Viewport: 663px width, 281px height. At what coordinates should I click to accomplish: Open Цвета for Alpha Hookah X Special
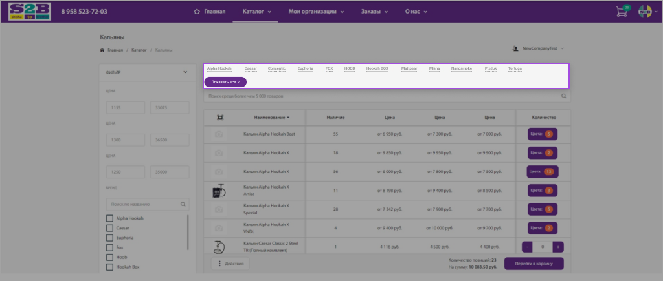click(543, 209)
